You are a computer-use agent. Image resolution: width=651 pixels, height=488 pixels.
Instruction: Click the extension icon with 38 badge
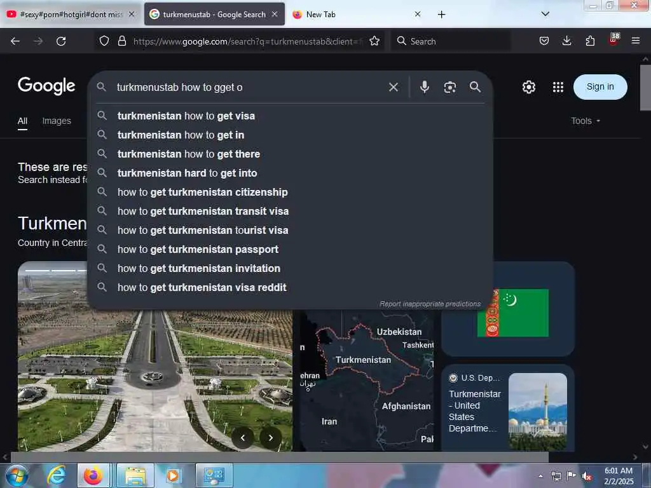(x=613, y=39)
